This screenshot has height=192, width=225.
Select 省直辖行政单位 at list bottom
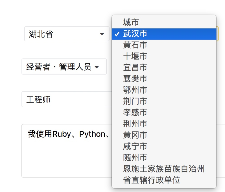[164, 180]
